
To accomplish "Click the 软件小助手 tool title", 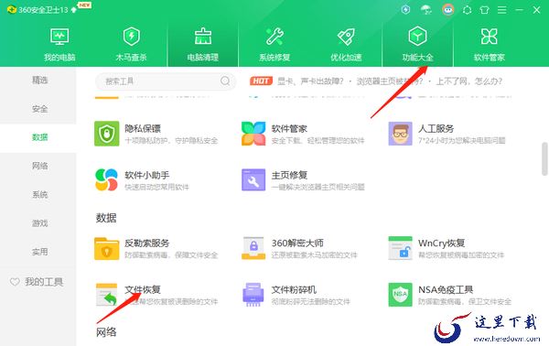I will [x=147, y=175].
